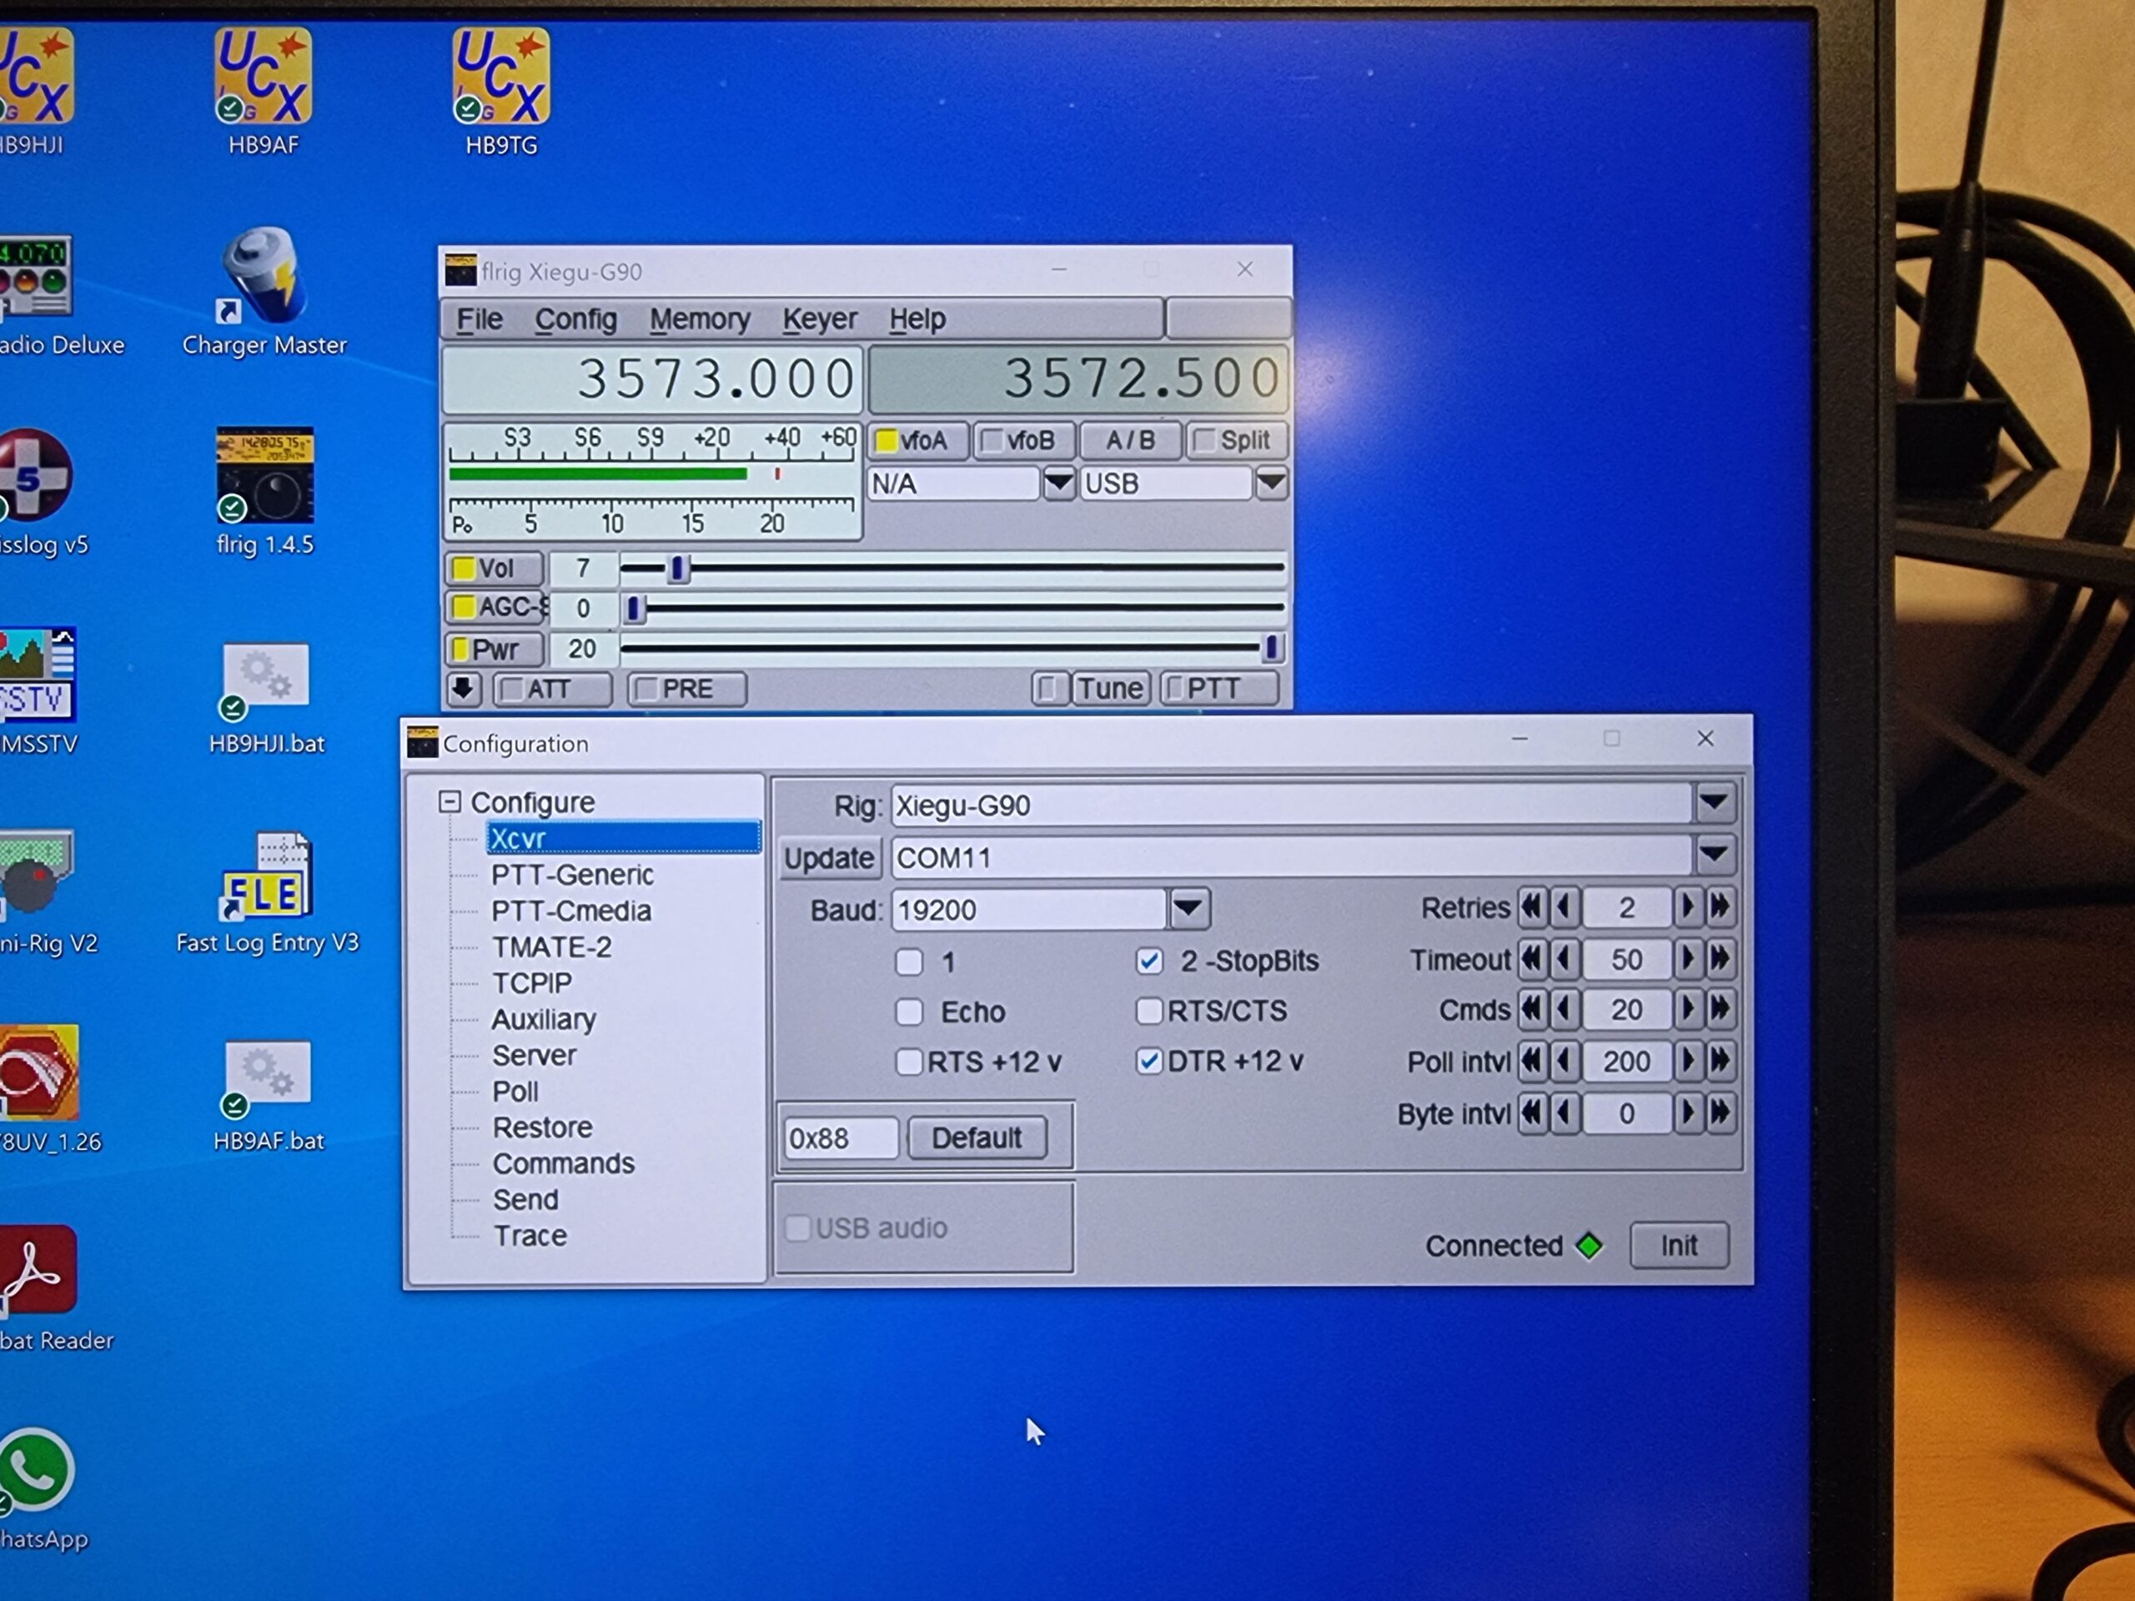The image size is (2135, 1601).
Task: Enable the Echo checkbox
Action: 908,1012
